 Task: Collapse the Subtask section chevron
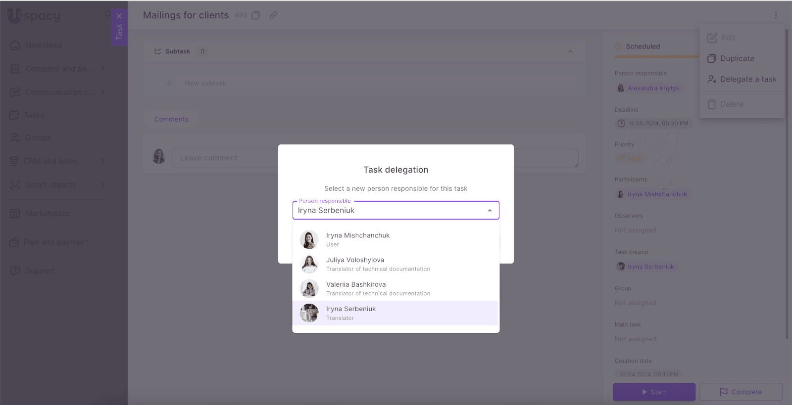(x=570, y=51)
